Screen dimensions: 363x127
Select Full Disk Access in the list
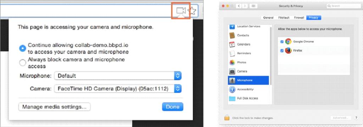click(x=248, y=98)
